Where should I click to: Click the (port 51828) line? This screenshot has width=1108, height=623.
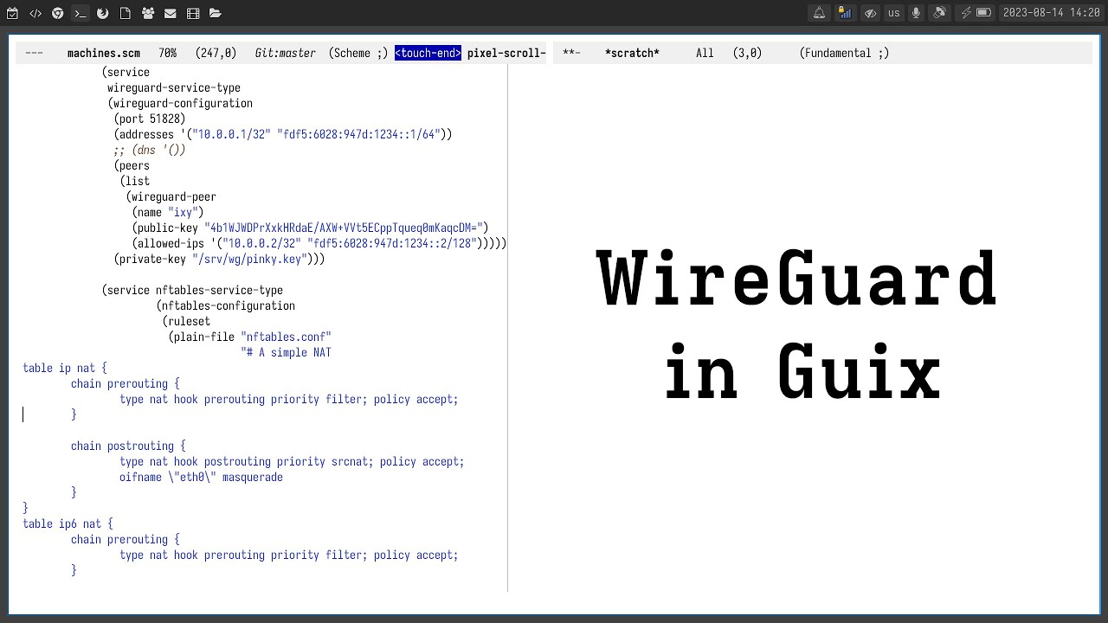(x=150, y=119)
